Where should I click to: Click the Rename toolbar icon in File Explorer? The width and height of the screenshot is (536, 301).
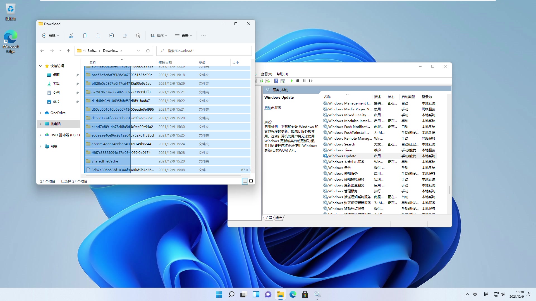pos(112,36)
